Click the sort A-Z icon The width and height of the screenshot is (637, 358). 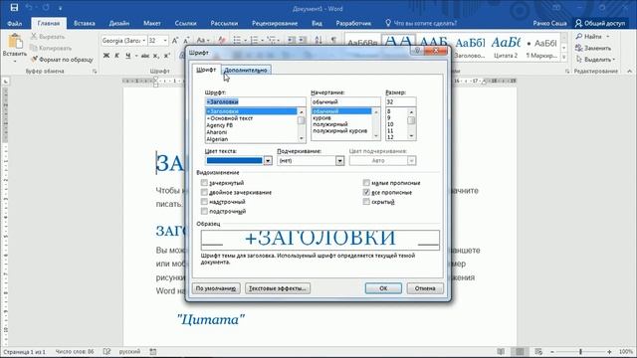318,40
